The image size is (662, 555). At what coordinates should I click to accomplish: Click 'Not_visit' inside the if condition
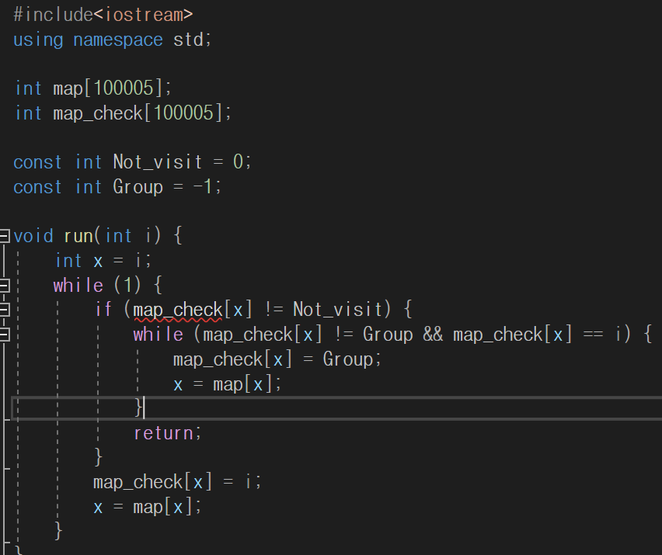337,310
